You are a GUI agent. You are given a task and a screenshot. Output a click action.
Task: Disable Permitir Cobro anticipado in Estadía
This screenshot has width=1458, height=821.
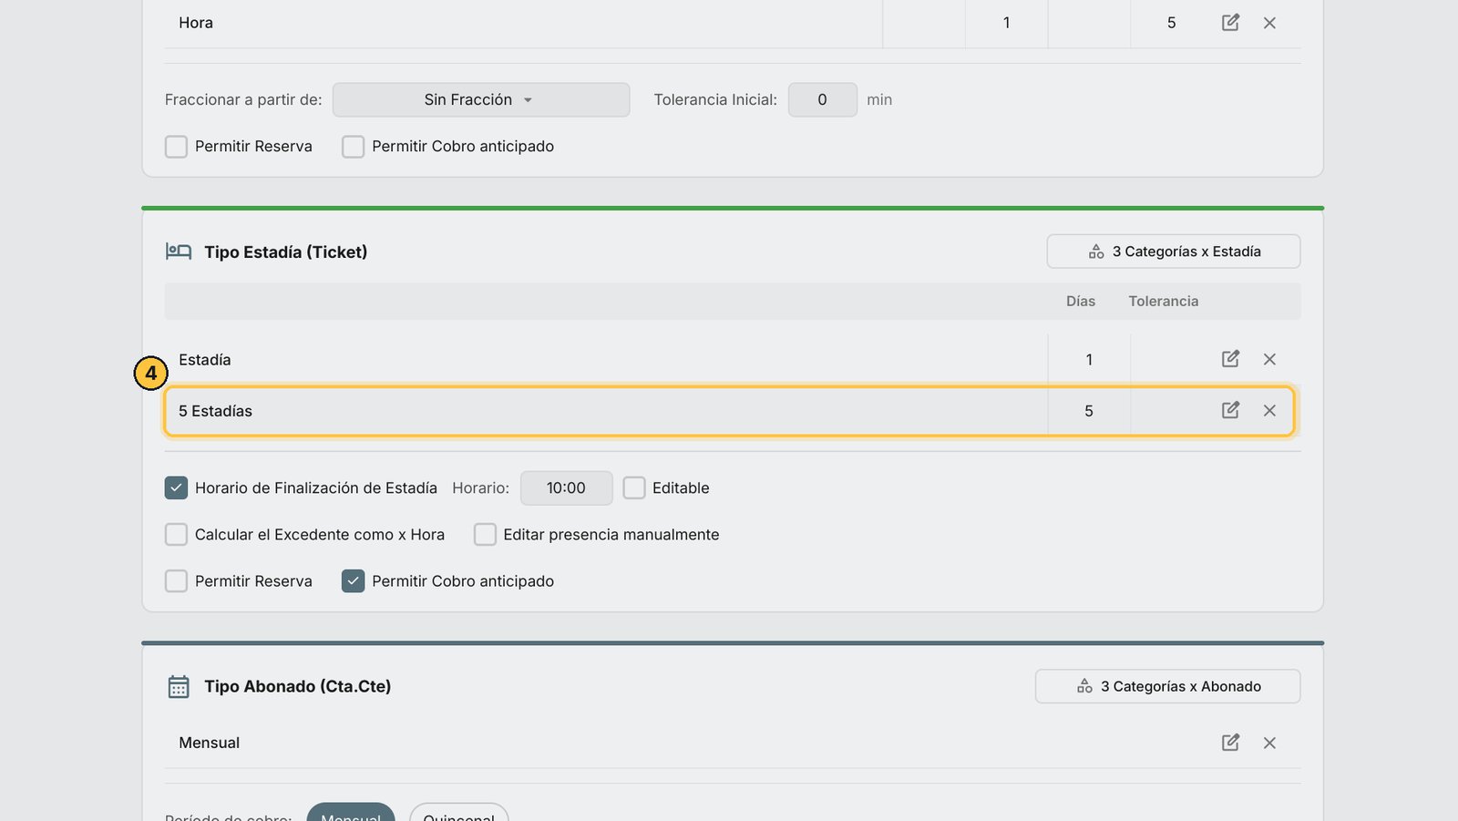click(353, 580)
